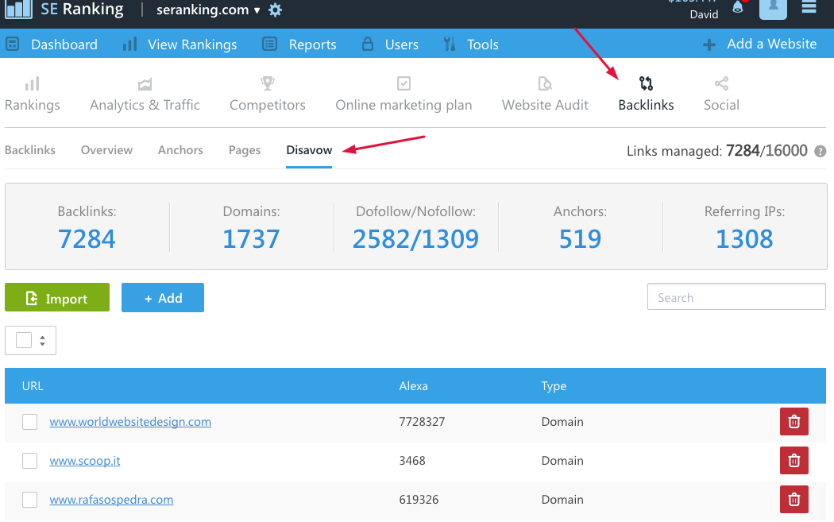Image resolution: width=834 pixels, height=522 pixels.
Task: Tick the select-all checkbox above table
Action: pyautogui.click(x=24, y=340)
